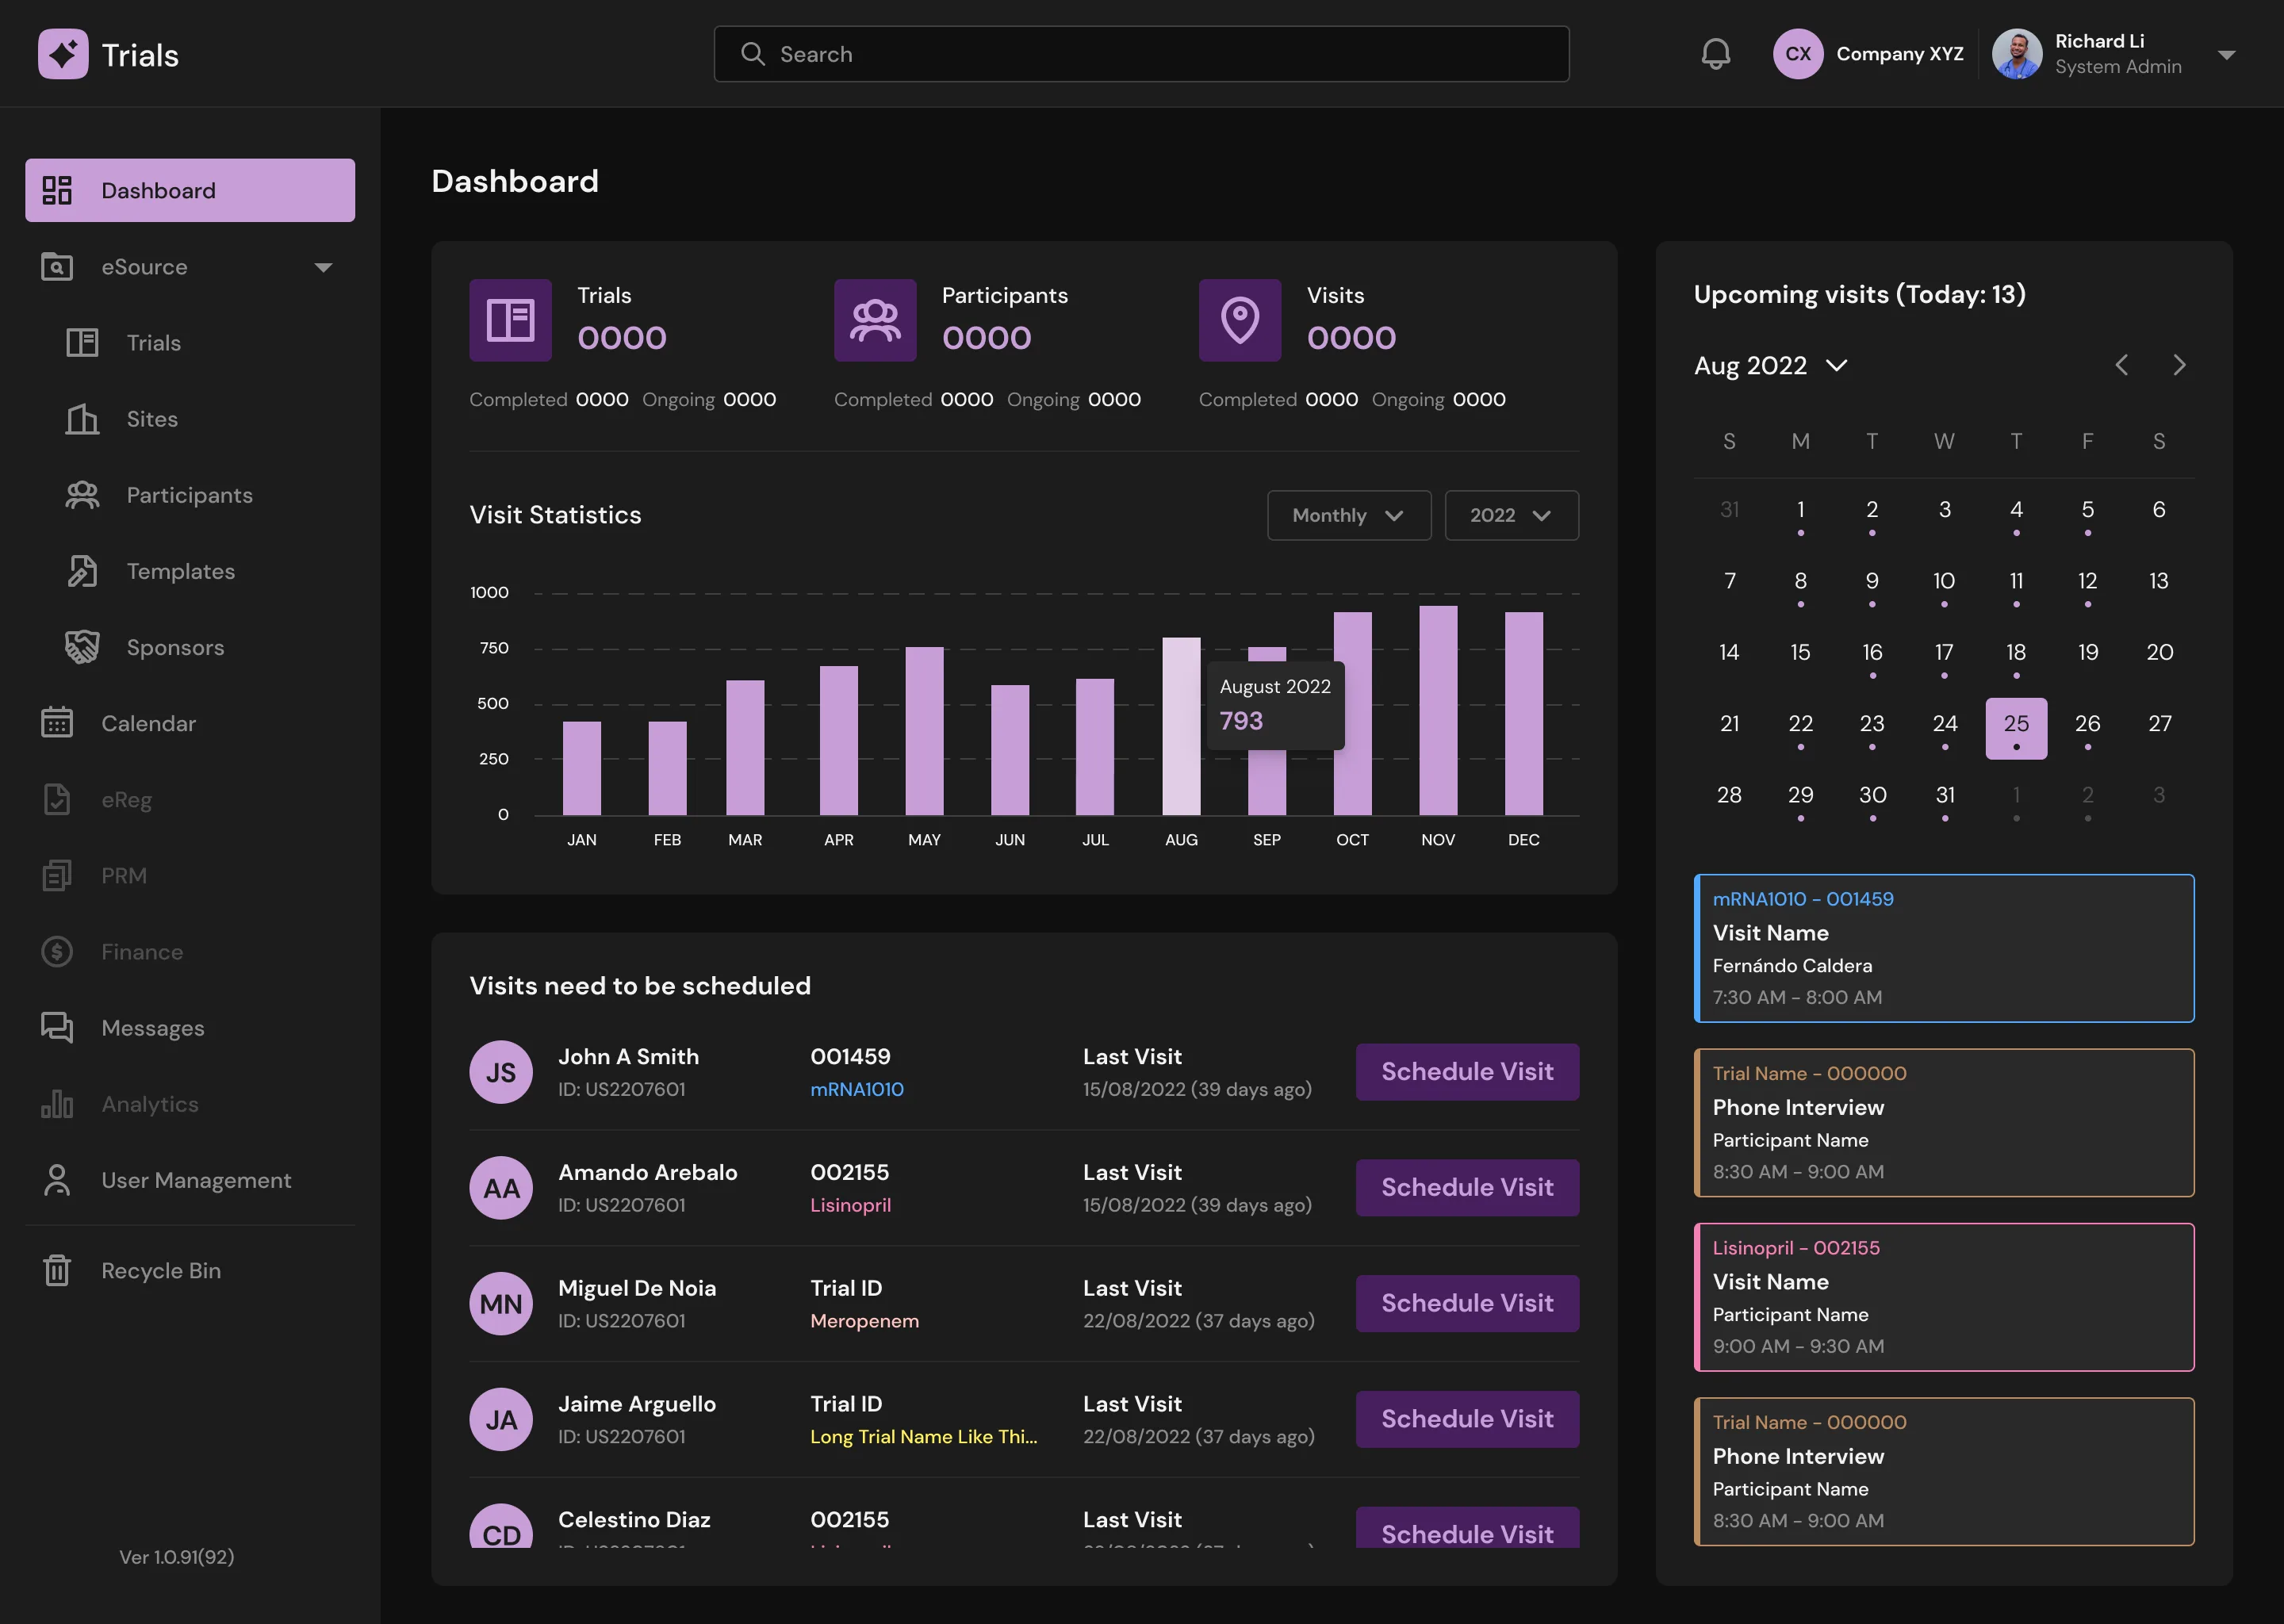This screenshot has width=2284, height=1624.
Task: Click the Participants sidebar icon
Action: 82,495
